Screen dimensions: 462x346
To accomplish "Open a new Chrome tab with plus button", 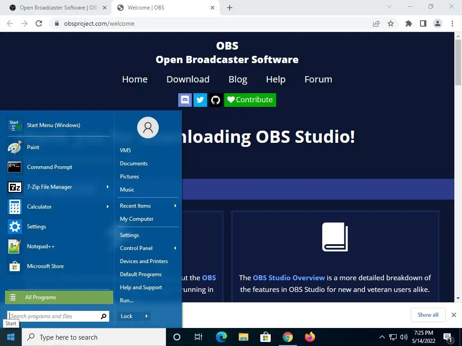I will coord(230,8).
